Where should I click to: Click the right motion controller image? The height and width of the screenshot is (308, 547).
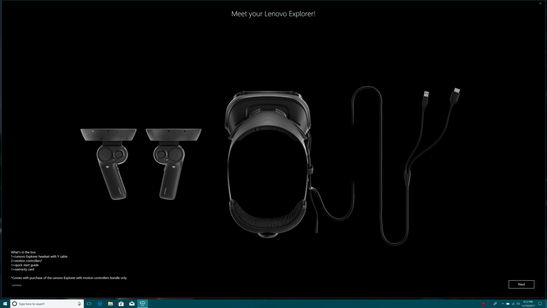(x=173, y=163)
